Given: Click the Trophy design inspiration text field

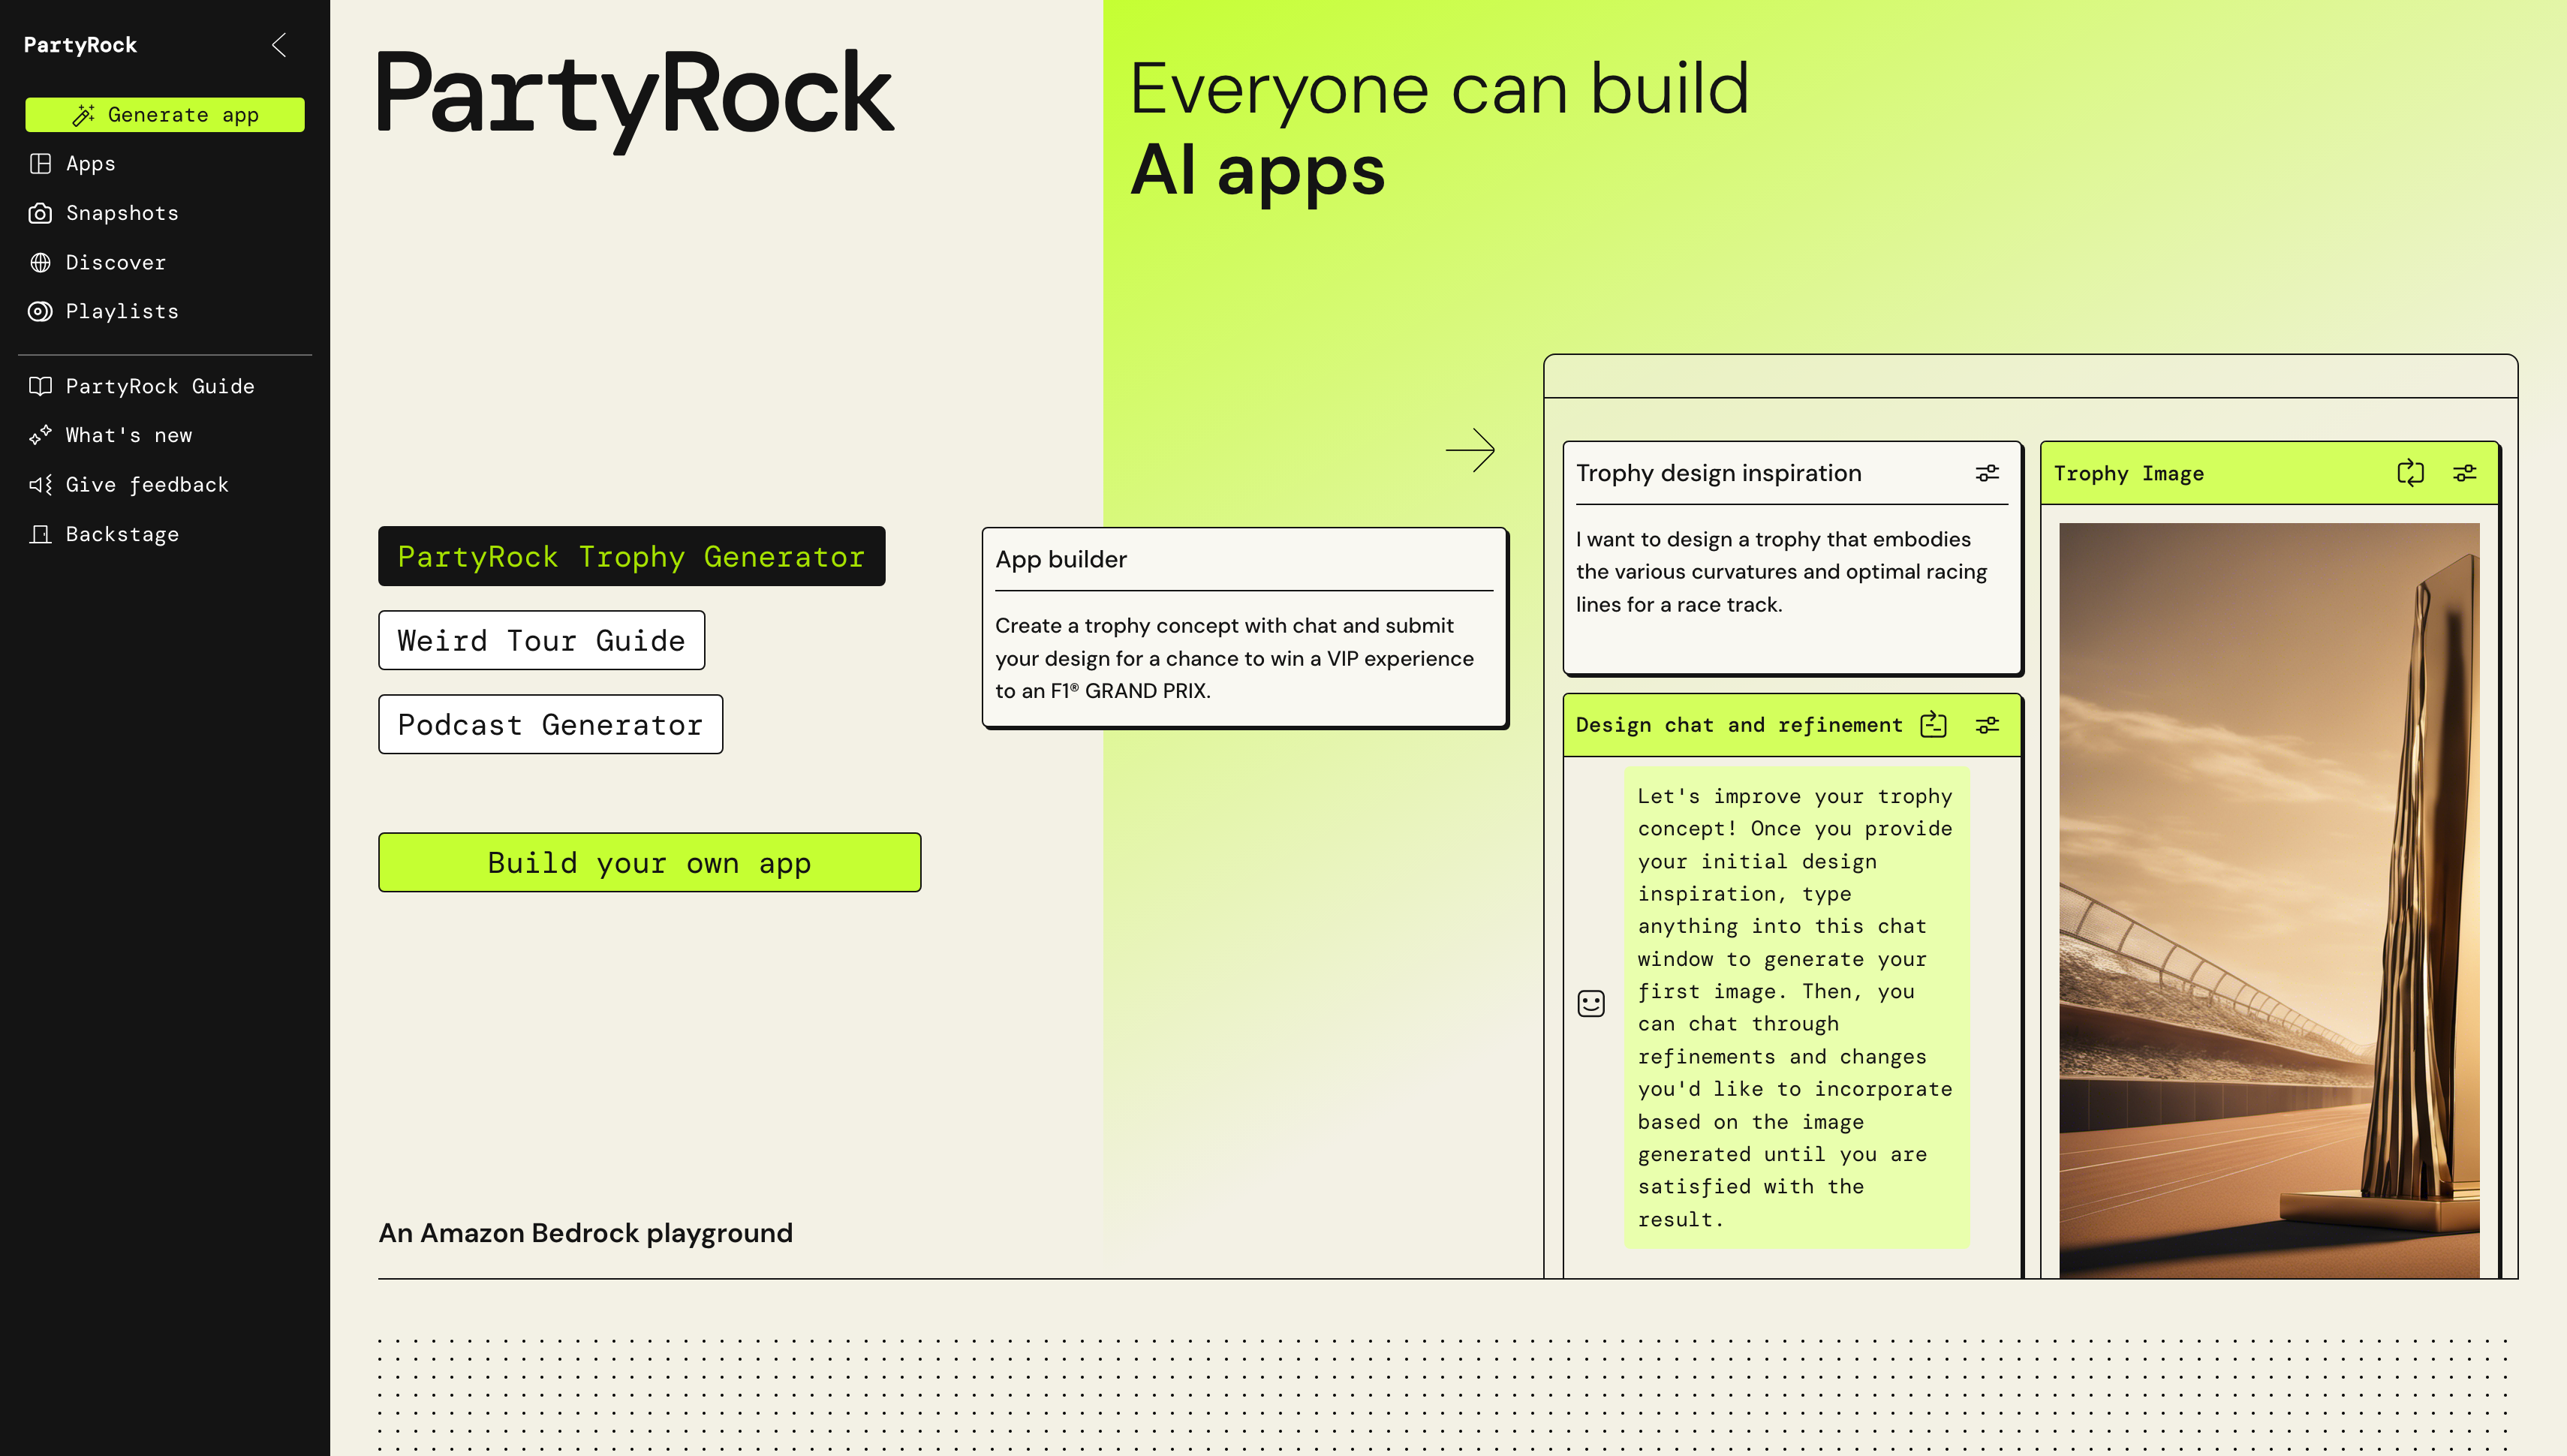Looking at the screenshot, I should pyautogui.click(x=1790, y=590).
